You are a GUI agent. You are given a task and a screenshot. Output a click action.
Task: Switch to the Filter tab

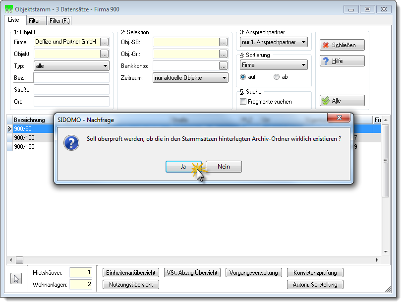pos(35,21)
